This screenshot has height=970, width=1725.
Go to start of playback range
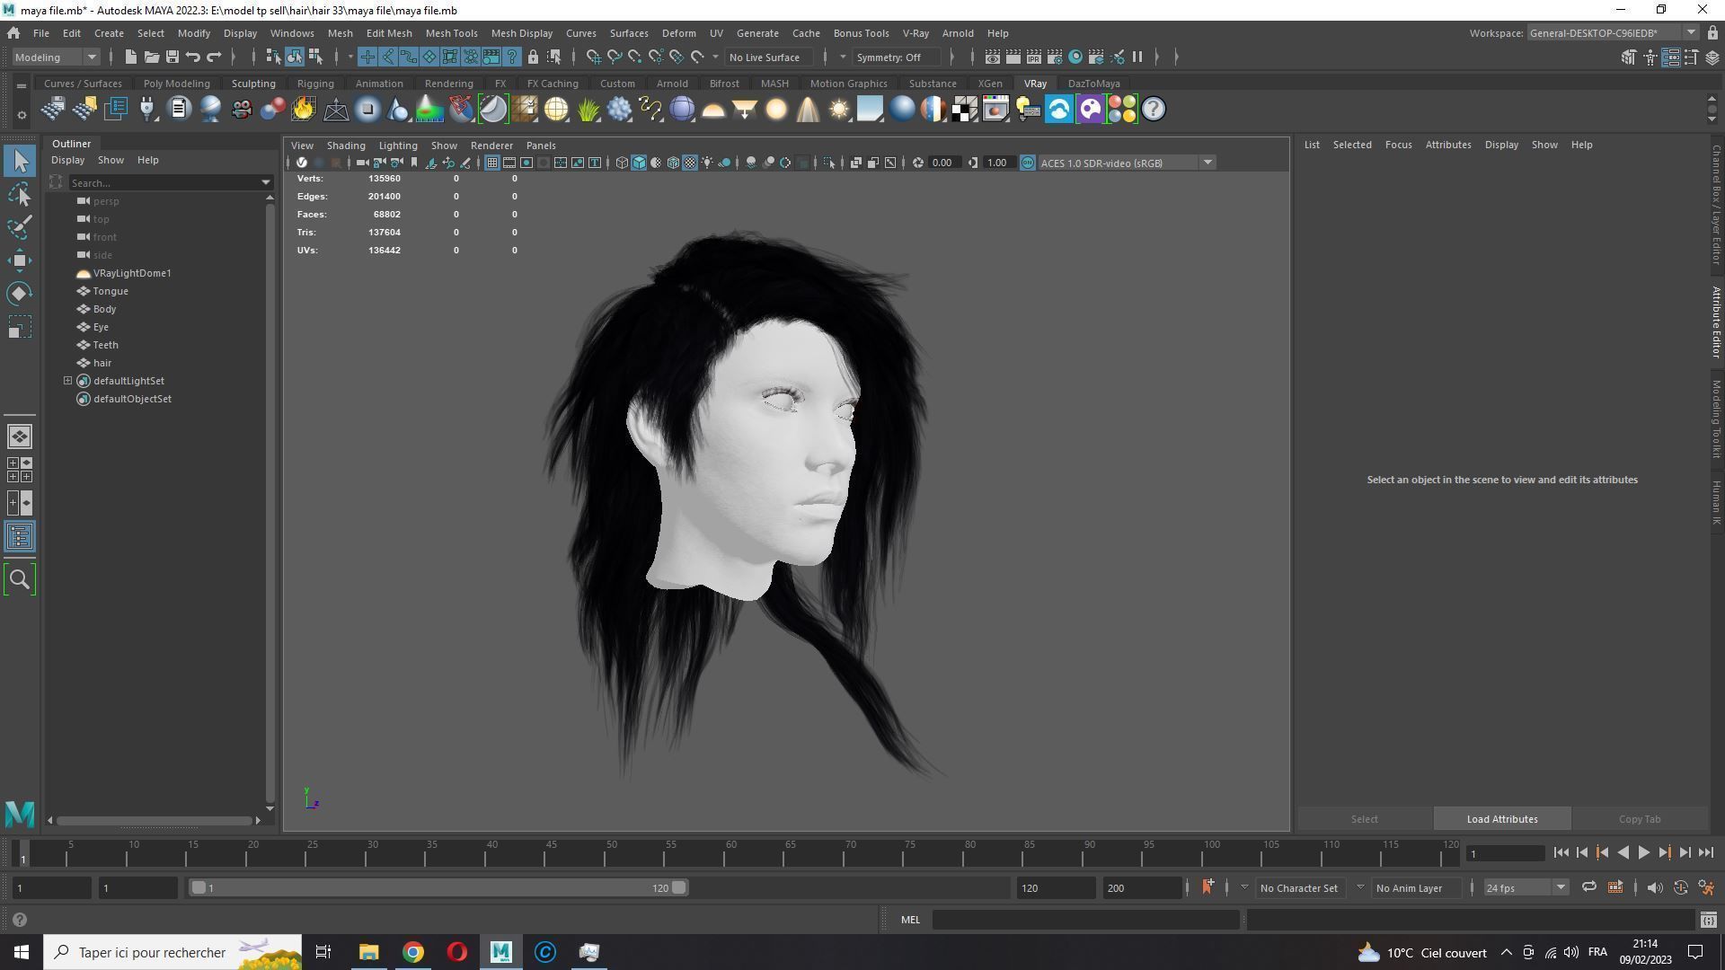pyautogui.click(x=1561, y=853)
